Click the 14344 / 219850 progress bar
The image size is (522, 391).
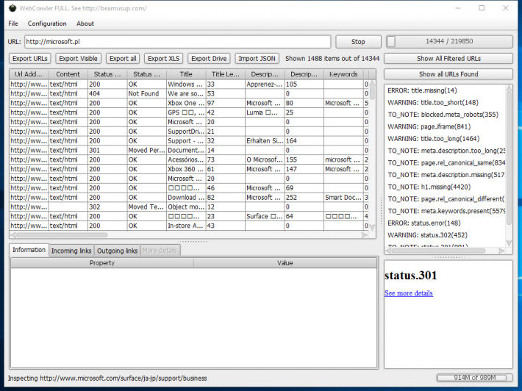coord(449,42)
